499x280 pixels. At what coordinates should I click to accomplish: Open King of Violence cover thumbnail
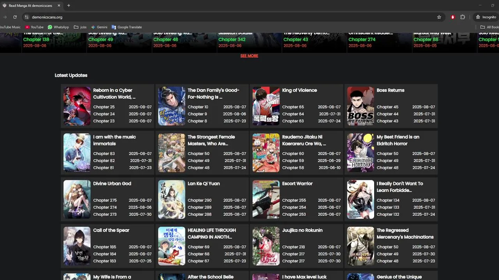tap(266, 106)
